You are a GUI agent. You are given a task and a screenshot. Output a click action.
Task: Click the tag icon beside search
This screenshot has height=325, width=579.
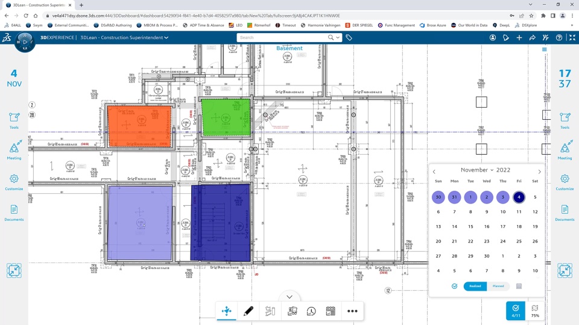tap(349, 37)
